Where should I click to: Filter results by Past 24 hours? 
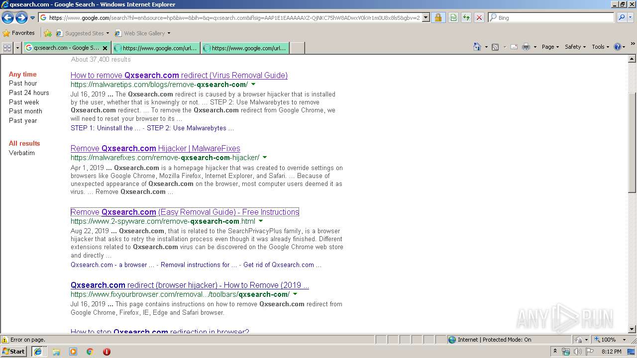[x=29, y=92]
